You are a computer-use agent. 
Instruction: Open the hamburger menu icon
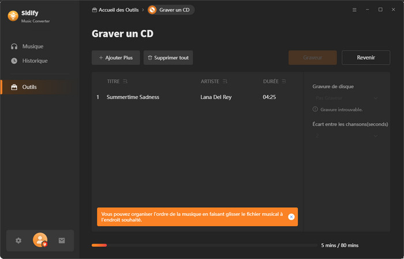(354, 10)
